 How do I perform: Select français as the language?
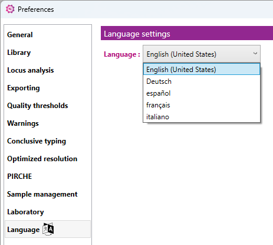pos(202,105)
